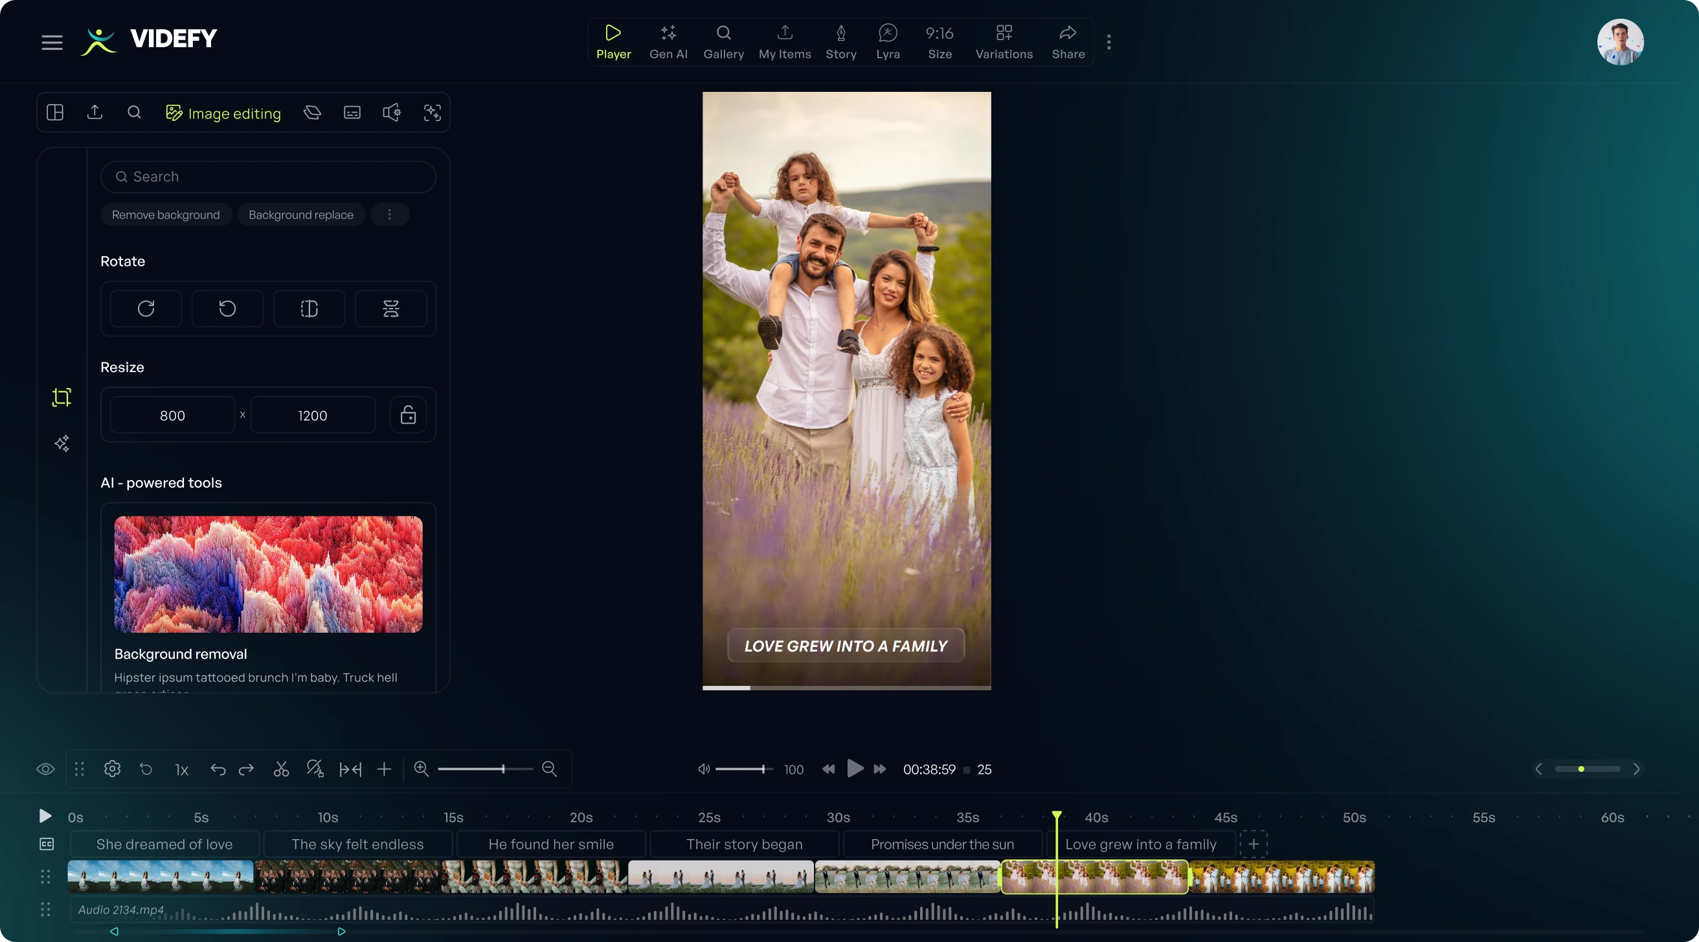The height and width of the screenshot is (942, 1699).
Task: Open the audio settings speaker icon
Action: [x=392, y=113]
